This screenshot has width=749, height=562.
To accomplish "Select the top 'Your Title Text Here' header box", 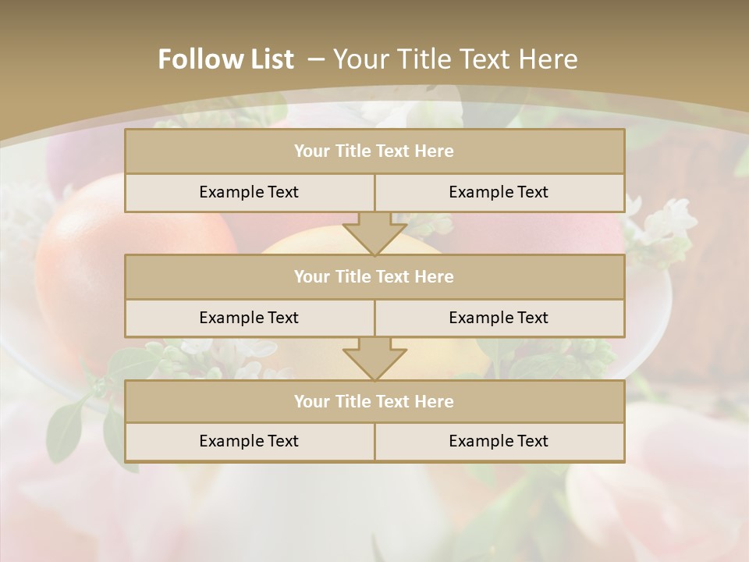I will [x=374, y=151].
